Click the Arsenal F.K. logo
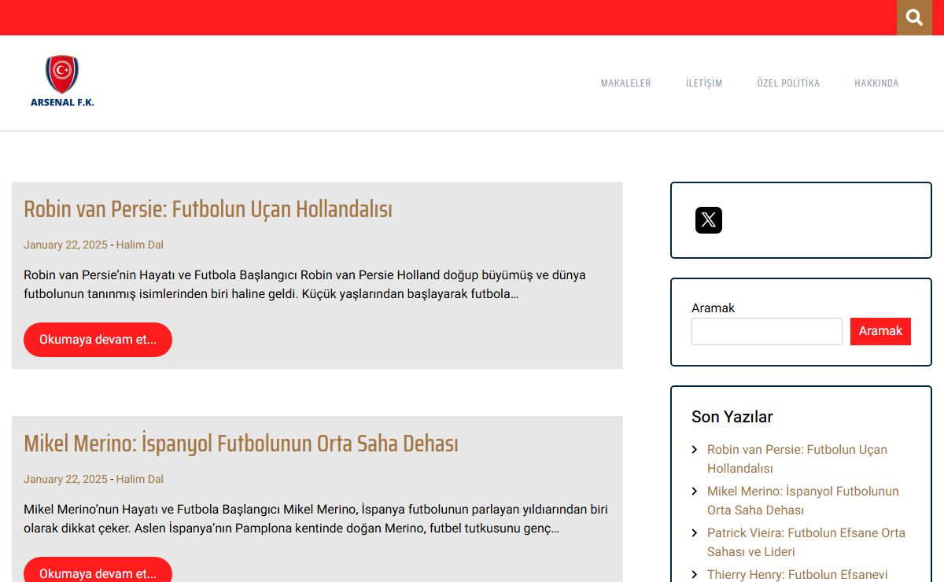The image size is (944, 582). click(62, 81)
